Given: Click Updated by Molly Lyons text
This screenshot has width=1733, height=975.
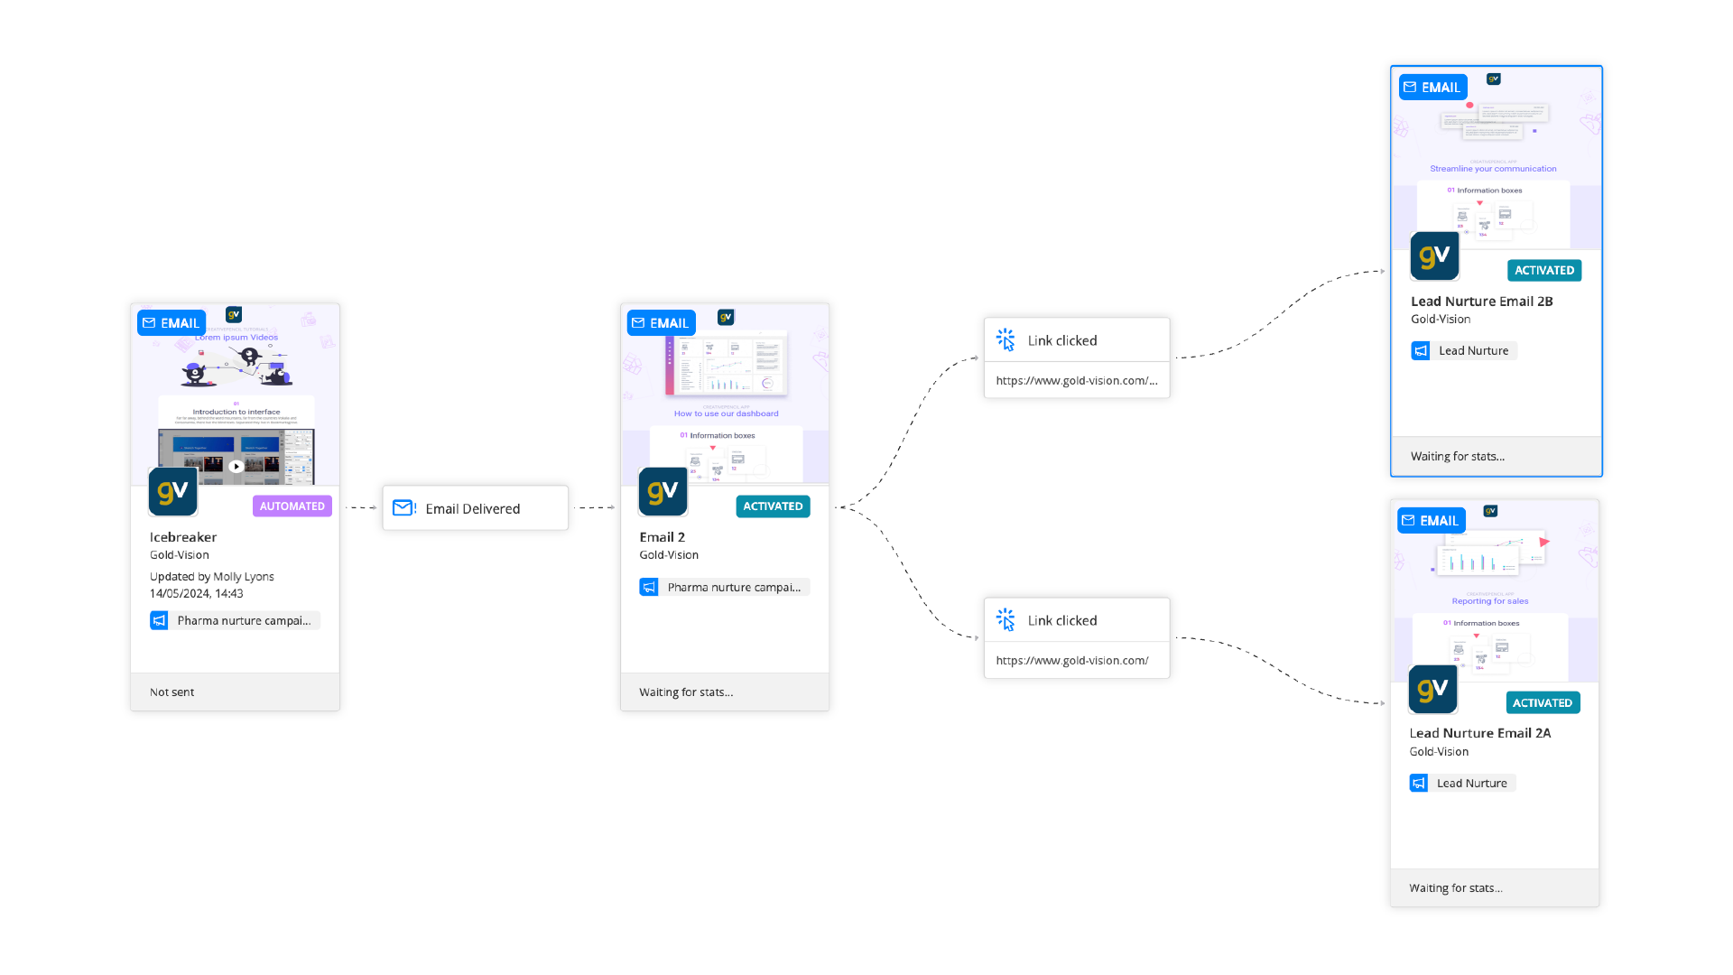Looking at the screenshot, I should tap(211, 576).
